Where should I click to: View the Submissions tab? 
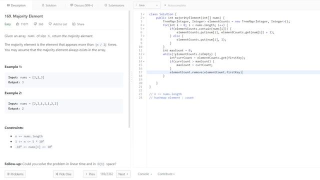click(x=114, y=5)
